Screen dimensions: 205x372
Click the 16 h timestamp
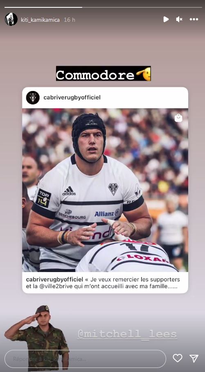pos(70,20)
